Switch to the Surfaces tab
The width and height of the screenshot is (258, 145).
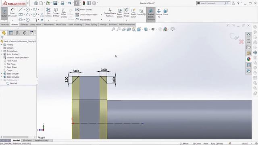click(x=24, y=25)
